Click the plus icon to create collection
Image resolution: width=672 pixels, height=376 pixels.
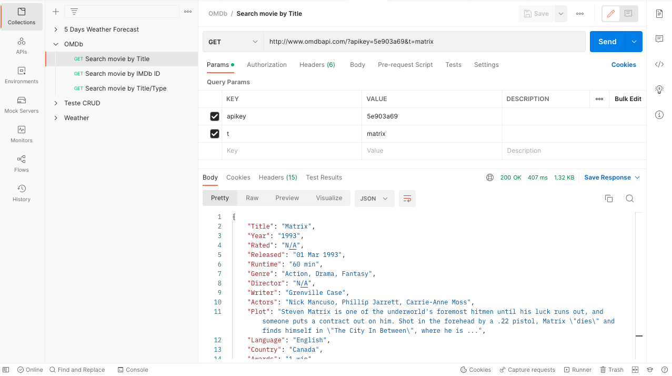click(56, 12)
